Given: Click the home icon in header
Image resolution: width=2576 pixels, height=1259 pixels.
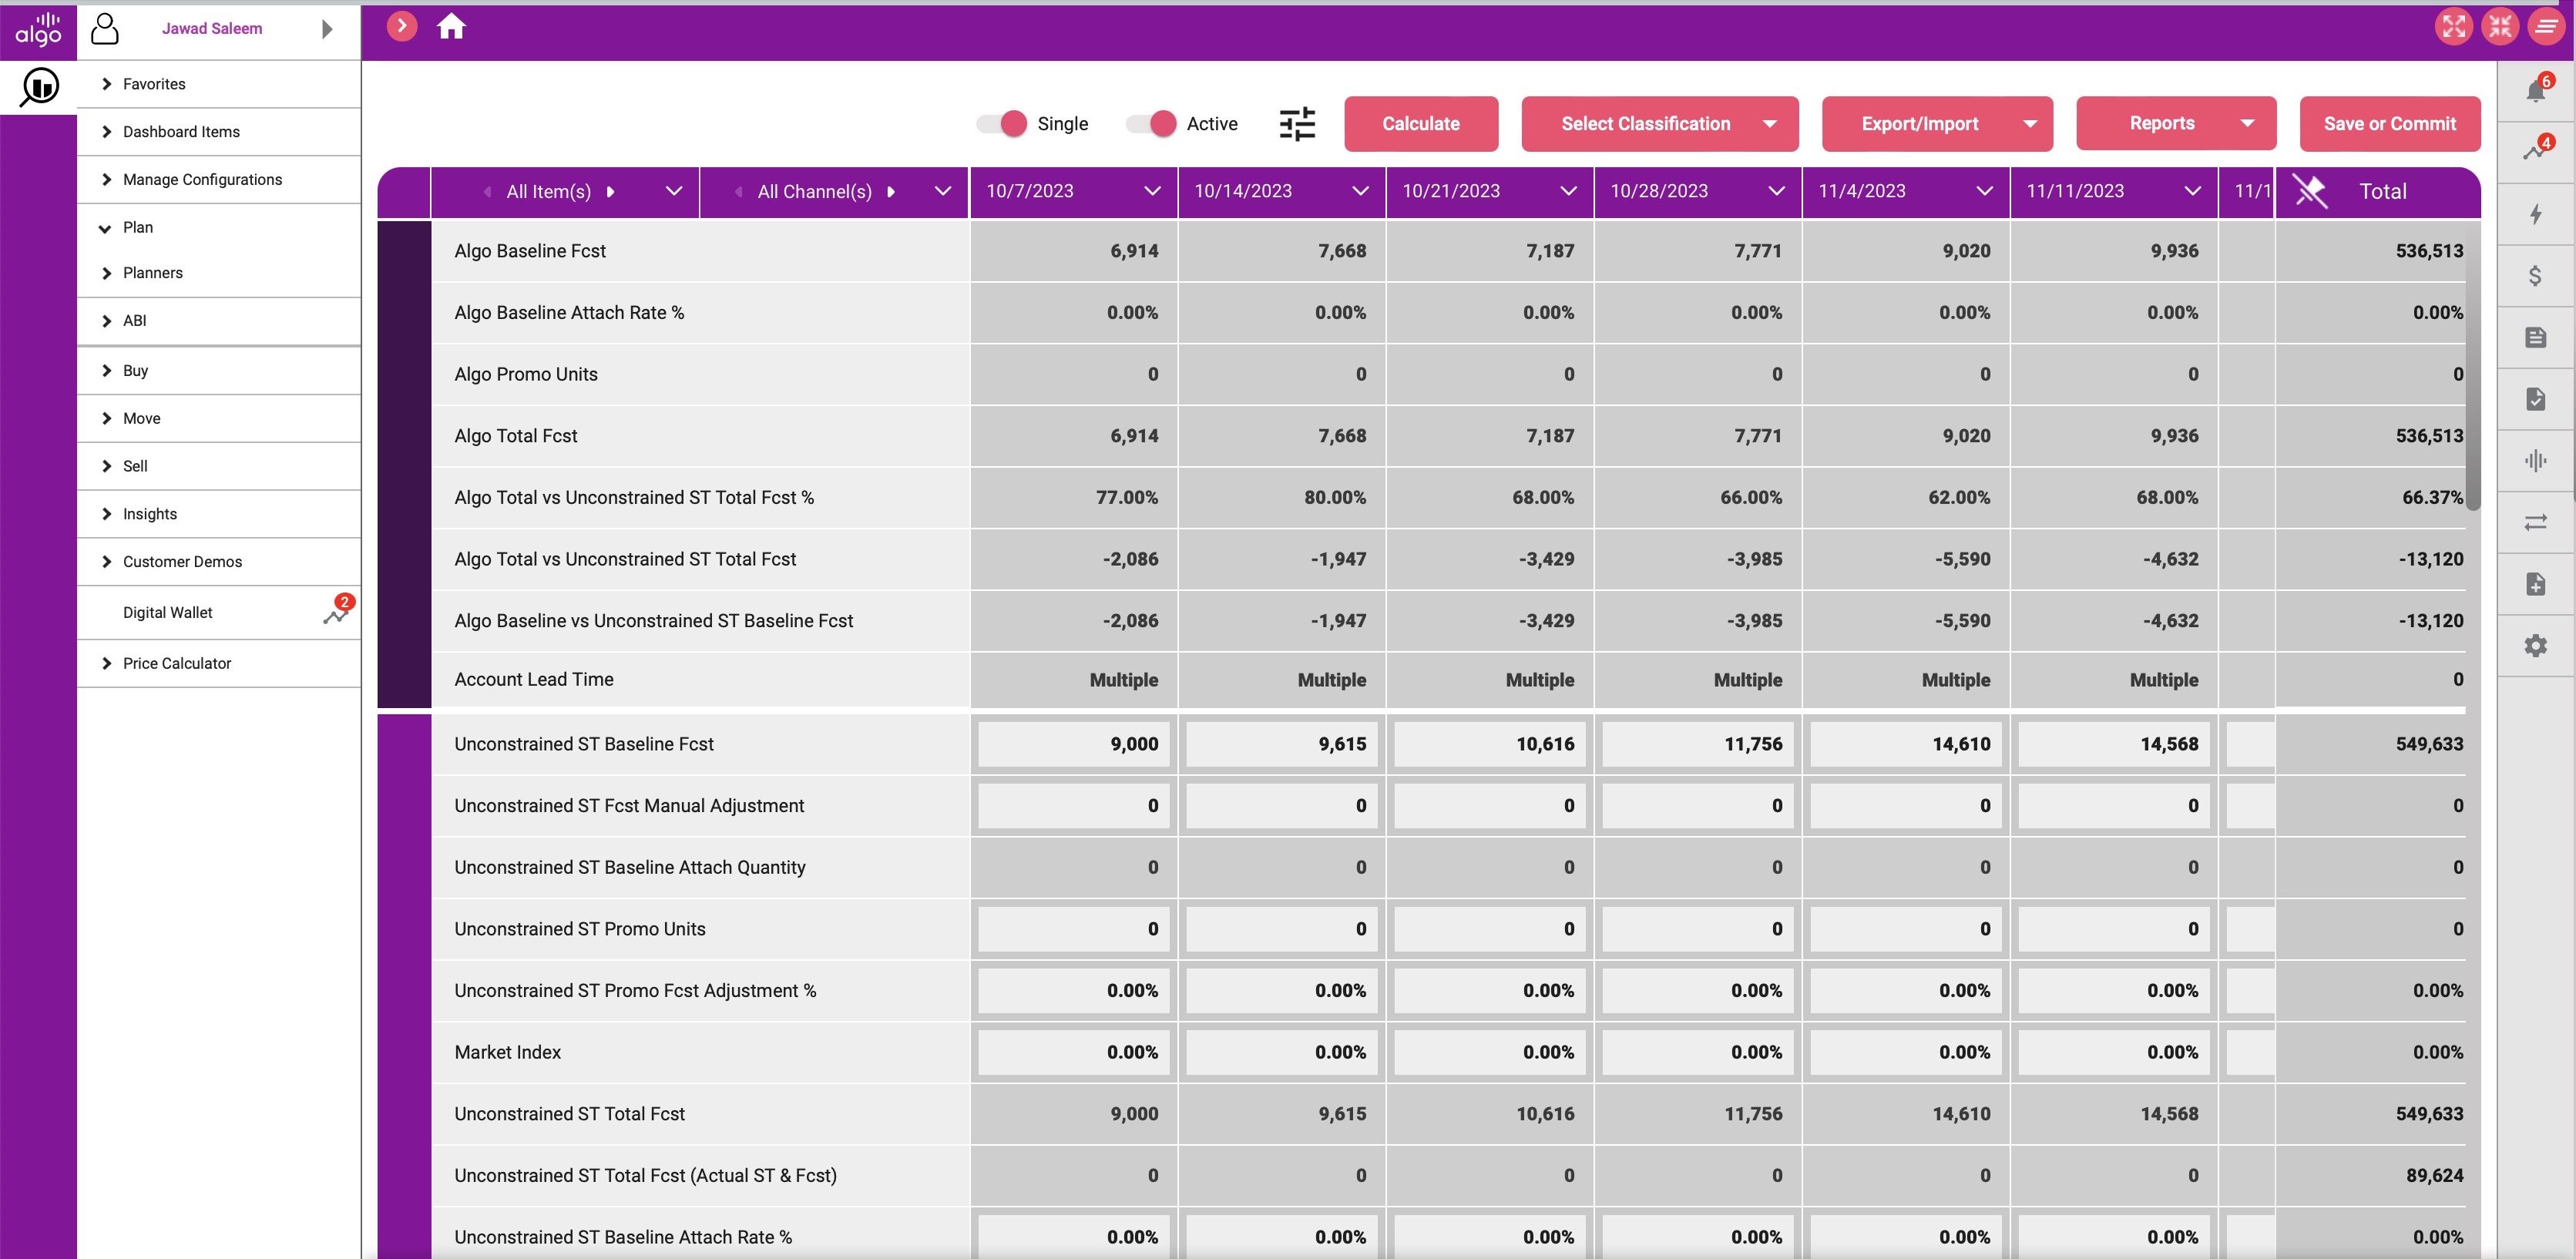Looking at the screenshot, I should click(x=451, y=27).
